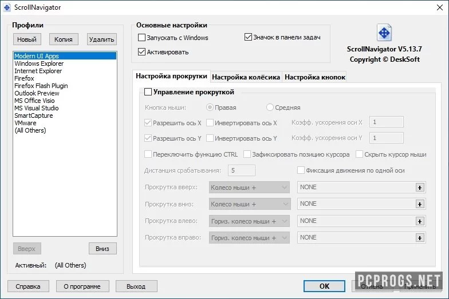Select SmartCapture profile
Screen dimensions: 449x299
(x=65, y=115)
